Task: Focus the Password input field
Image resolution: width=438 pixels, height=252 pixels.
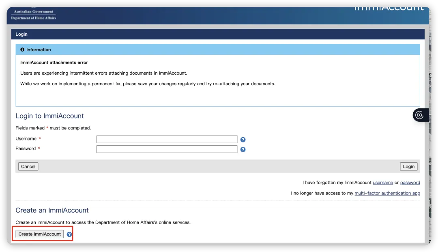Action: 167,149
